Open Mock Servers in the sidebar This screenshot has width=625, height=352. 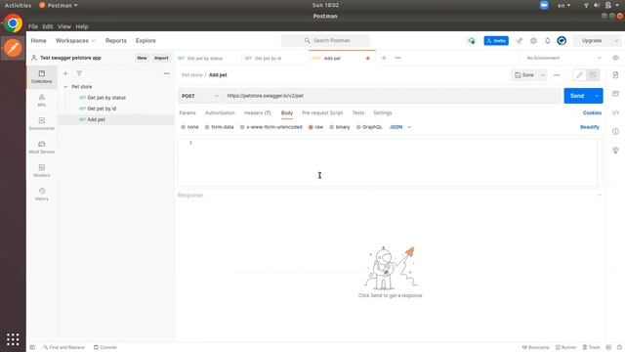click(x=41, y=148)
